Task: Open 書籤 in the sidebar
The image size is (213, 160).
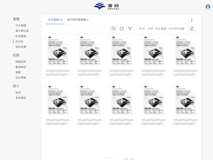Action: 18,72
